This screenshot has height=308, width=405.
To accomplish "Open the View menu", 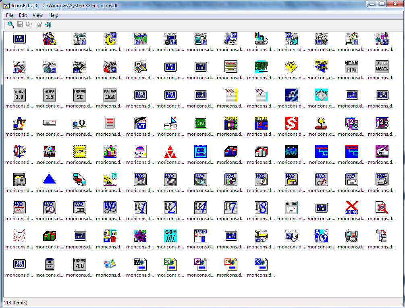I will [x=37, y=15].
